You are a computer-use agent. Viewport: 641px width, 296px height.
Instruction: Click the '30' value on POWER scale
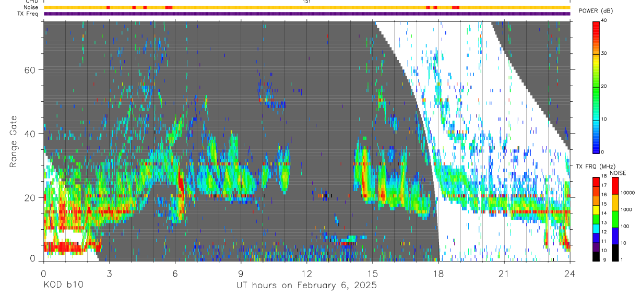pyautogui.click(x=604, y=53)
